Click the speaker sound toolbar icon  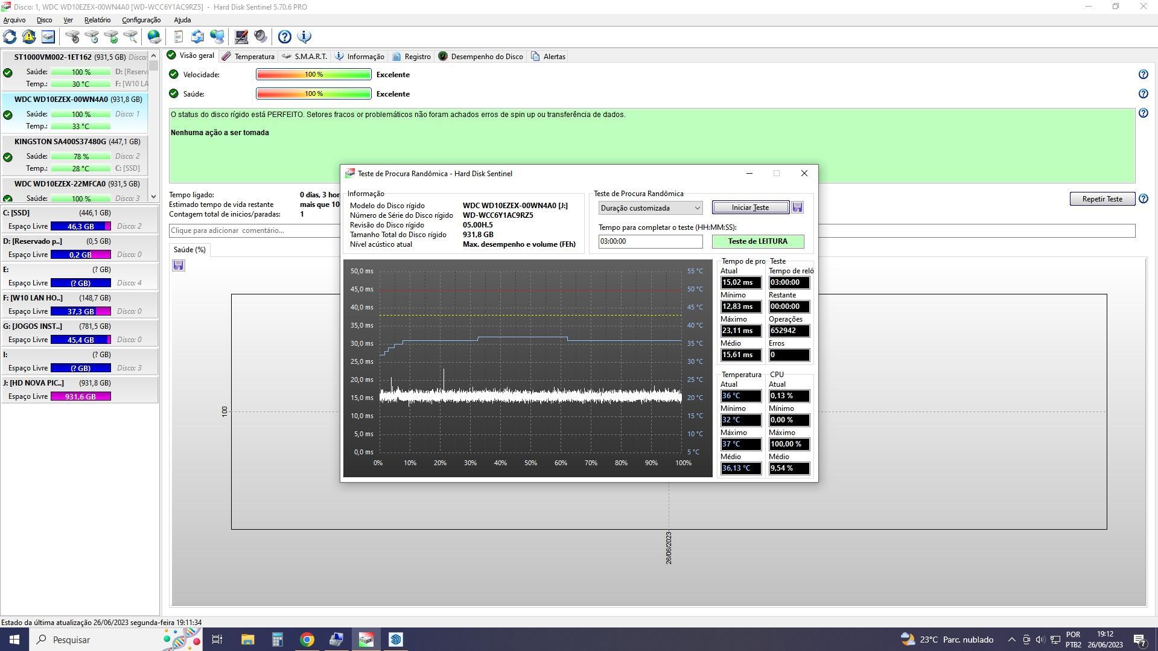[x=261, y=37]
